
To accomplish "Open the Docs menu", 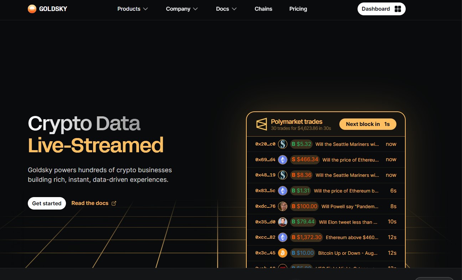I will pyautogui.click(x=226, y=9).
